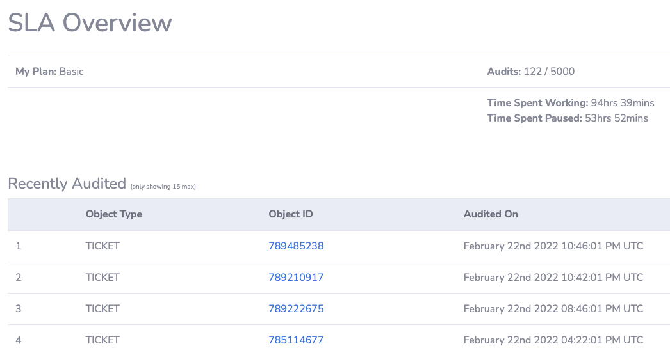Click the 10:46:01 PM audited date cell
670x355 pixels.
click(x=553, y=246)
